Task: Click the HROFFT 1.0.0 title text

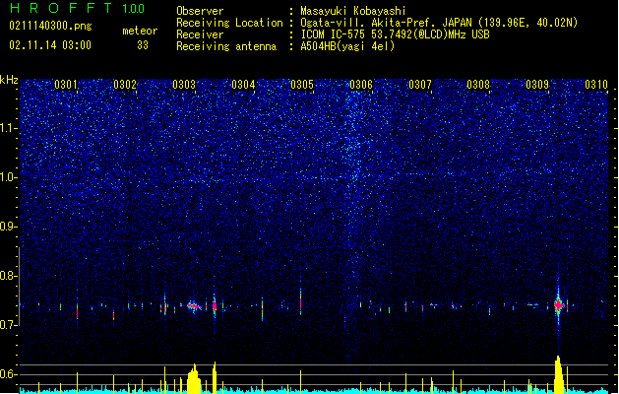Action: click(78, 8)
